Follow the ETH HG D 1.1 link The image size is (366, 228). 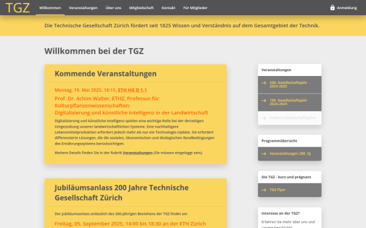click(x=132, y=90)
